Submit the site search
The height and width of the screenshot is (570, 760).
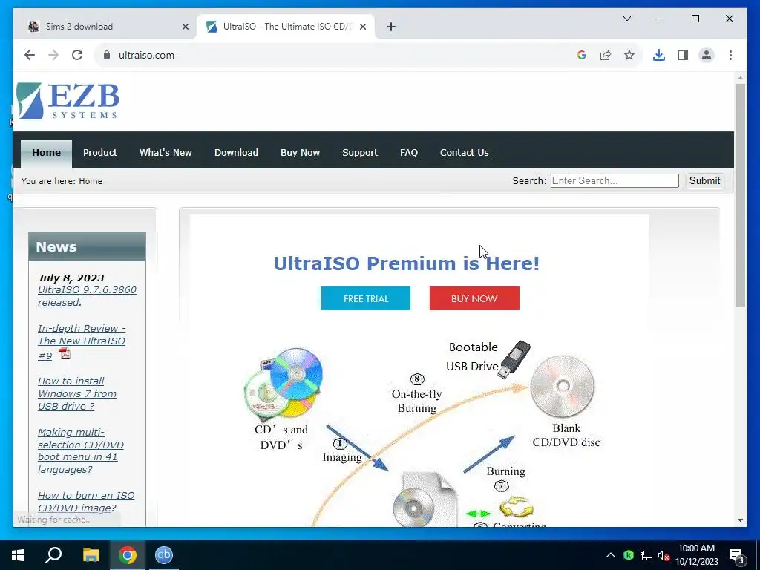tap(704, 181)
